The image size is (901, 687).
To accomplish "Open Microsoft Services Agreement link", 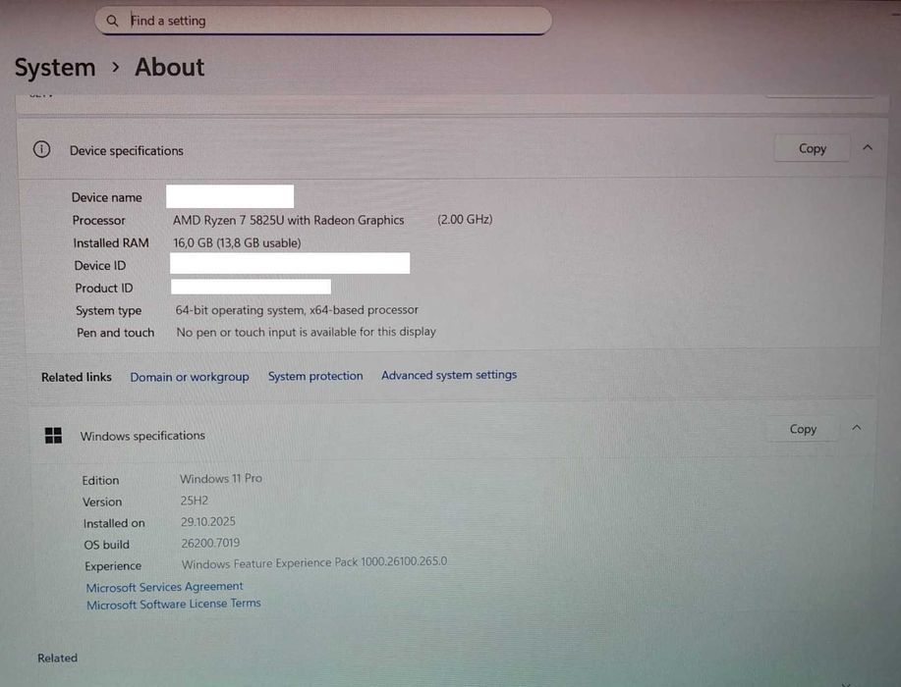I will (x=164, y=587).
